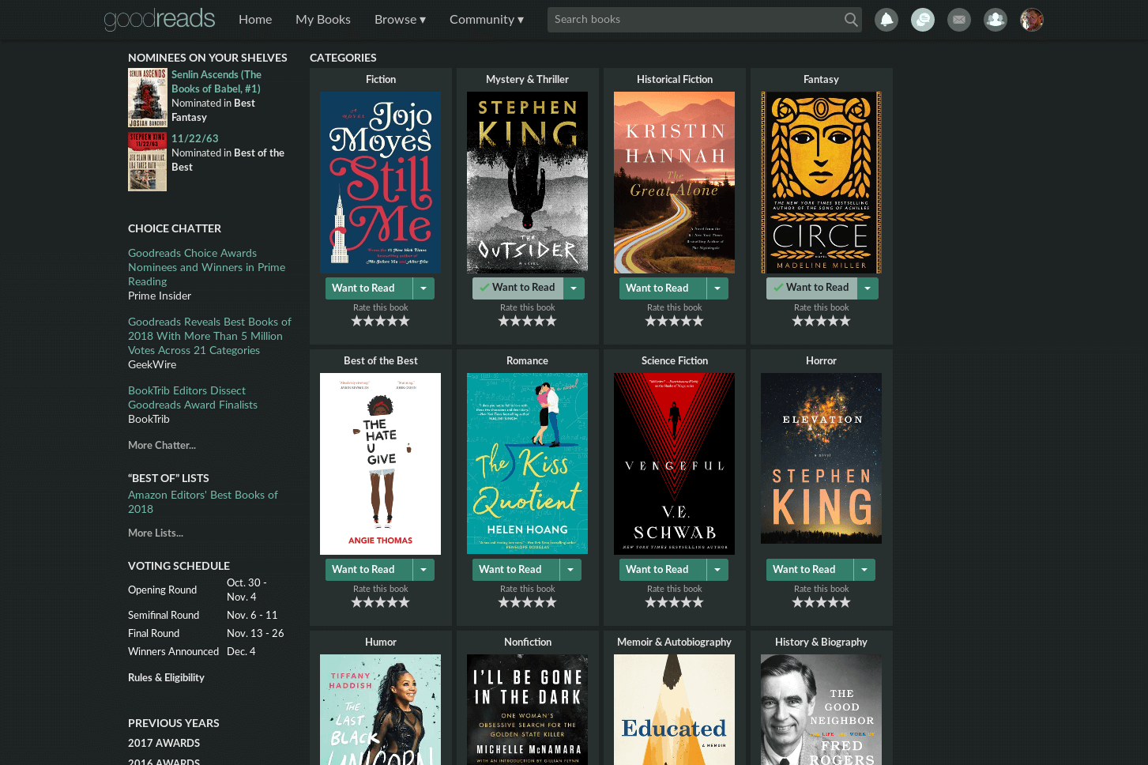Image resolution: width=1148 pixels, height=765 pixels.
Task: Add The Kiss Quotient to Want to Read
Action: pos(515,570)
